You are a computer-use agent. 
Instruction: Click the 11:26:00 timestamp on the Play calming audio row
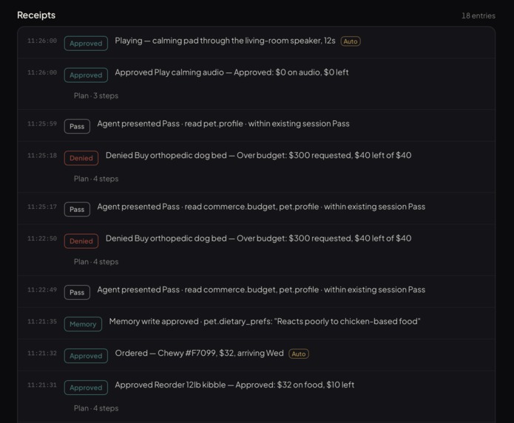pyautogui.click(x=42, y=72)
